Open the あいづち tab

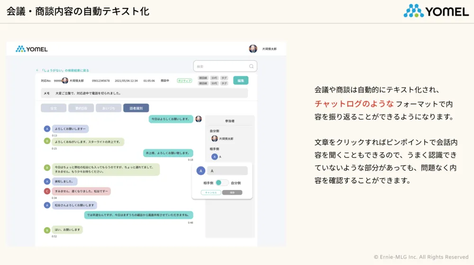(109, 108)
